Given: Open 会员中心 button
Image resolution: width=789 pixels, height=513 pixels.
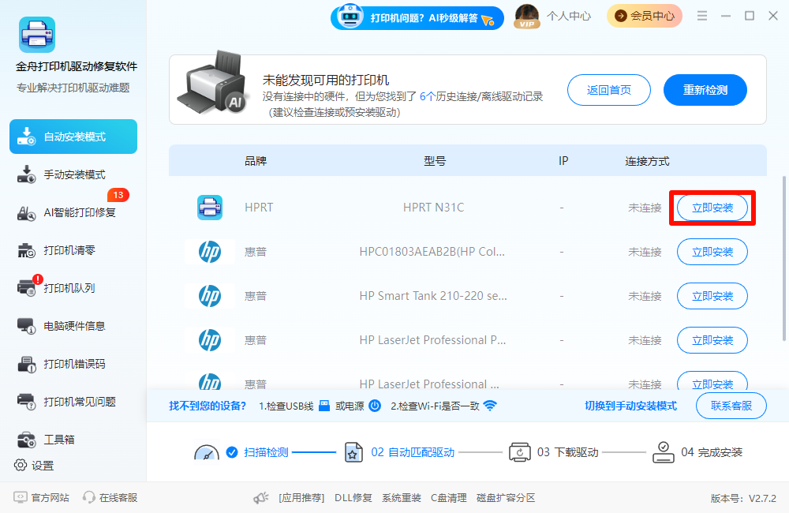Looking at the screenshot, I should (644, 16).
